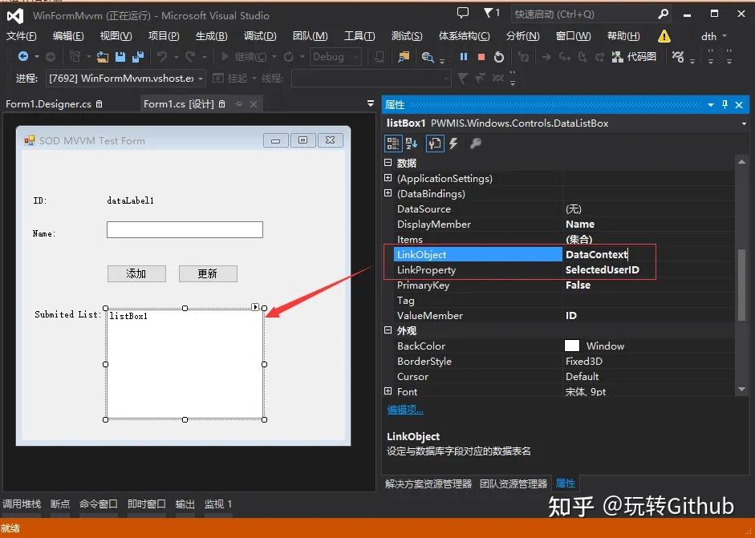Click the Open File folder icon
This screenshot has height=538, width=755.
(x=102, y=57)
